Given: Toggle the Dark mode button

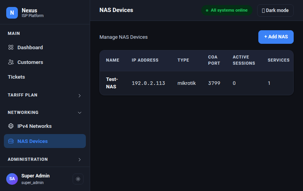Looking at the screenshot, I should click(275, 10).
